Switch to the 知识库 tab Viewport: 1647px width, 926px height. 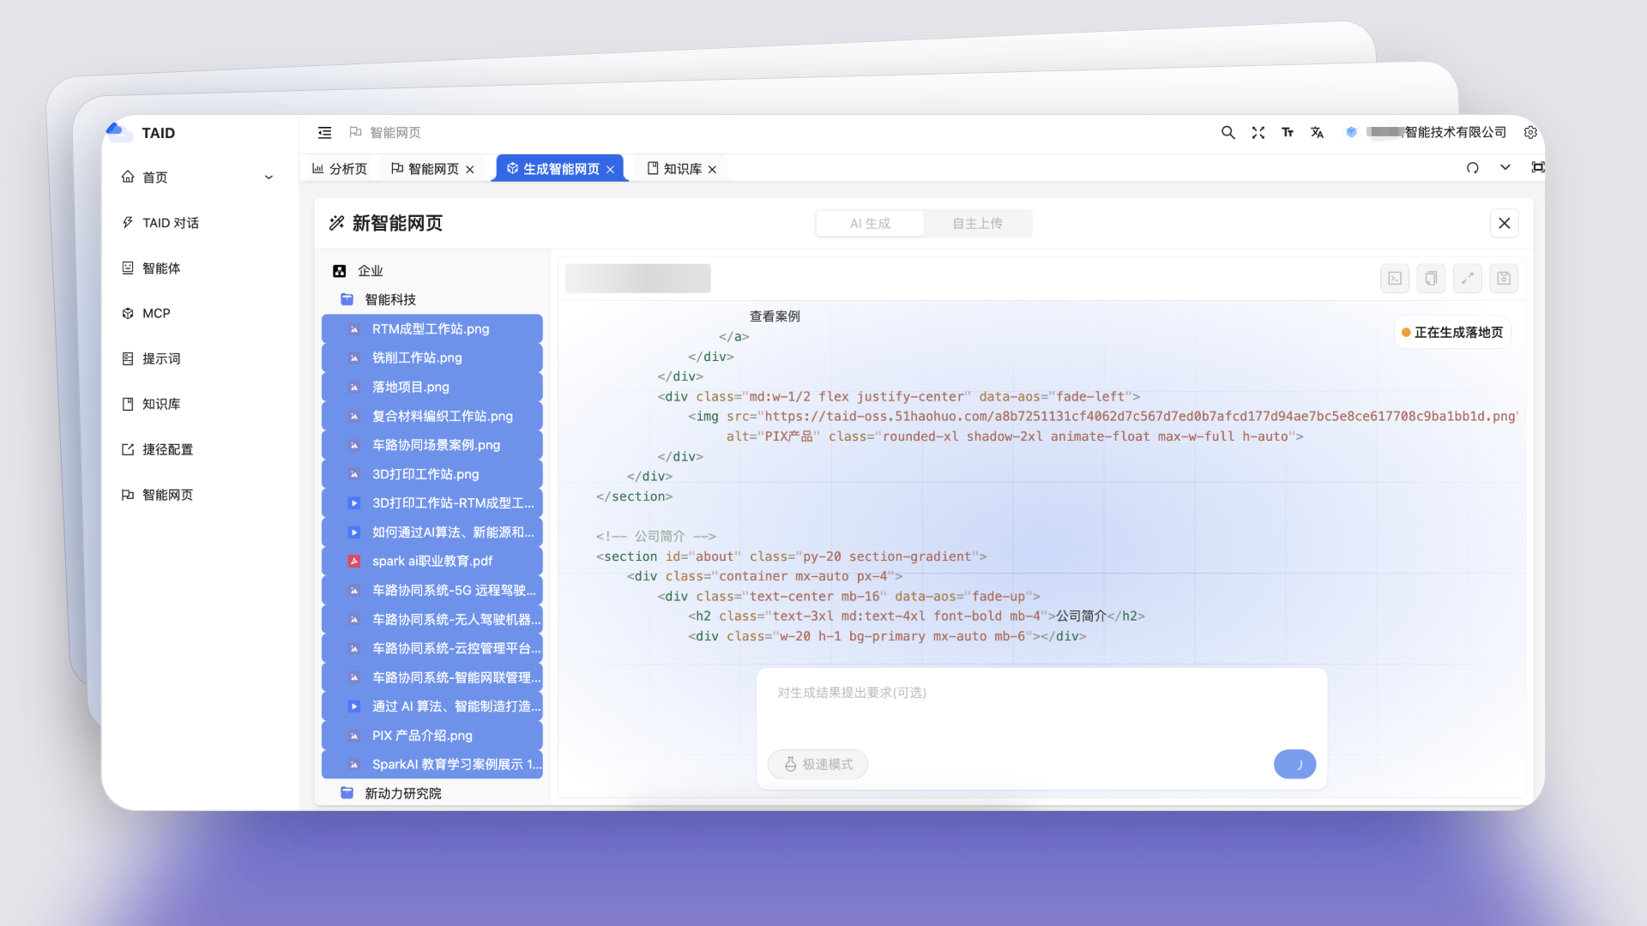point(681,169)
